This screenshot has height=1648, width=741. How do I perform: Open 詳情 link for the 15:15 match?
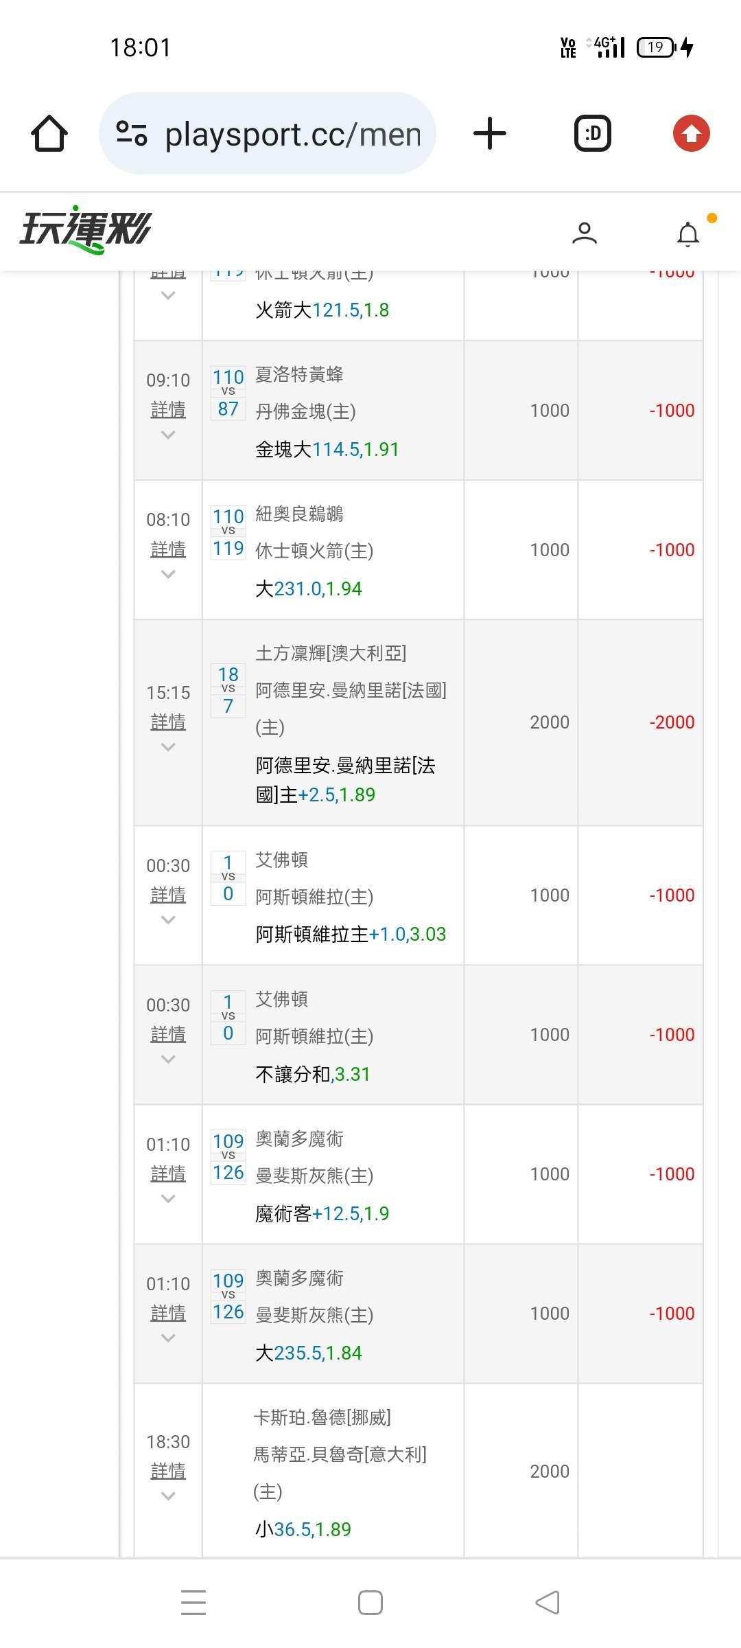coord(168,722)
